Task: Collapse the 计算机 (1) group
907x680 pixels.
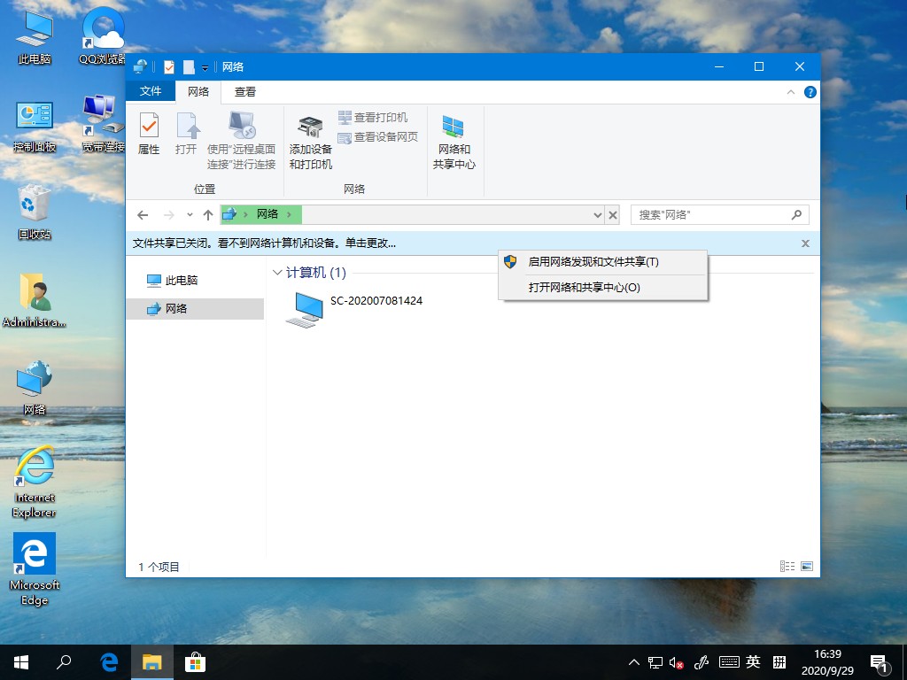Action: pos(277,273)
